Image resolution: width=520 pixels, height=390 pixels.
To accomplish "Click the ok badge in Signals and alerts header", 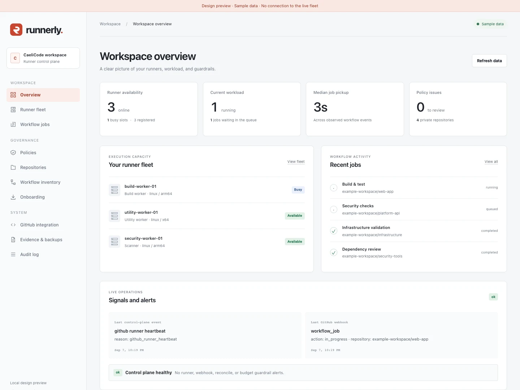I will [493, 297].
